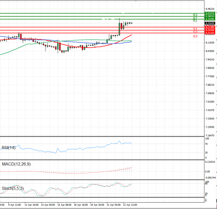Click the 8.46210 price axis value

pos(210,9)
